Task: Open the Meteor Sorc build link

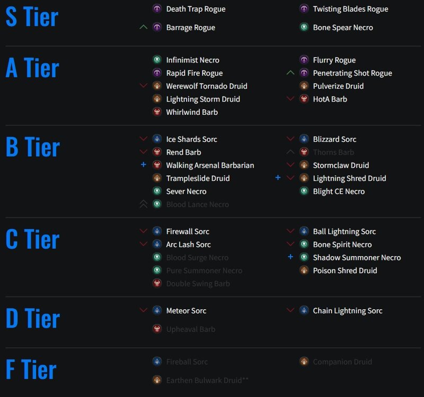Action: click(186, 311)
